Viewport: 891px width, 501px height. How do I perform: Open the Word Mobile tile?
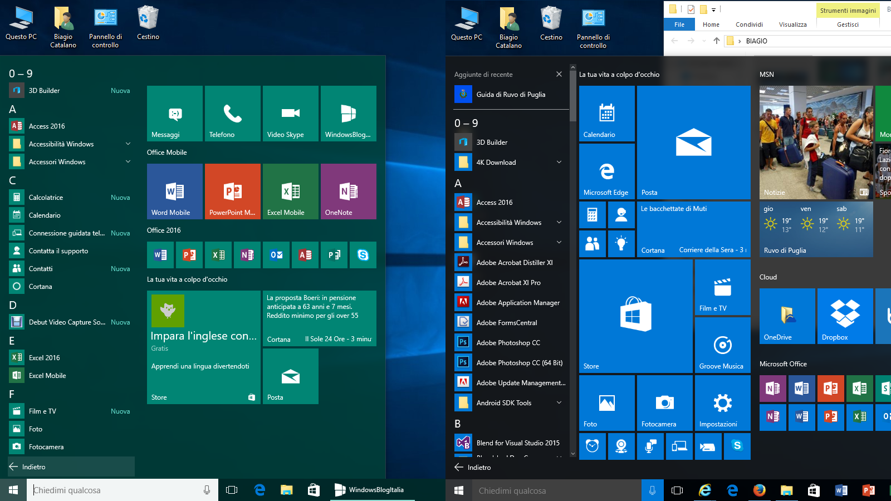(x=175, y=191)
